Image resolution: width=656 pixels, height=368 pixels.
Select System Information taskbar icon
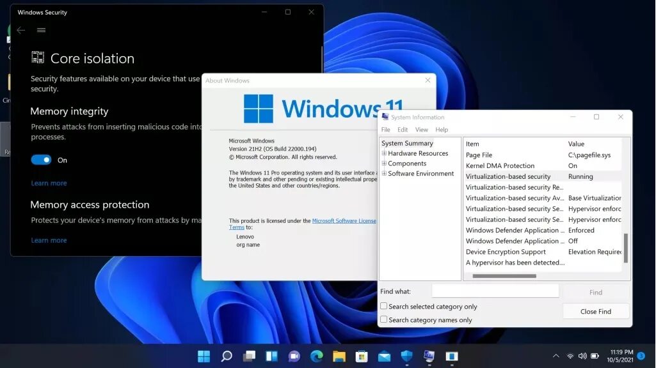tap(429, 356)
